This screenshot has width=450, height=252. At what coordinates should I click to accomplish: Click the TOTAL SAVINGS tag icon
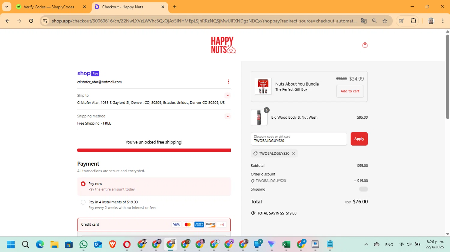(x=253, y=213)
